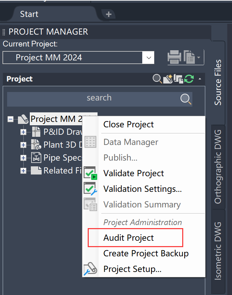Click the Validate Project checkmark icon
This screenshot has width=232, height=295.
click(x=90, y=173)
